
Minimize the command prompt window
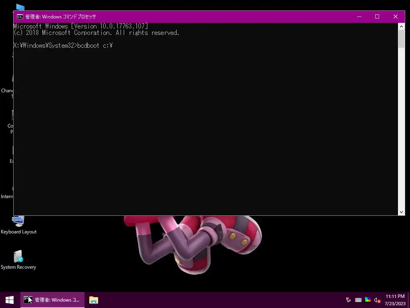click(359, 16)
